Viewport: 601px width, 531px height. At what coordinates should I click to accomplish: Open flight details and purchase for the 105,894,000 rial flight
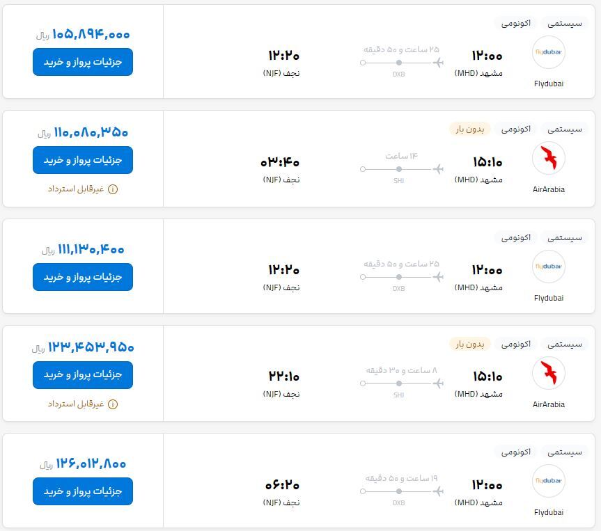pyautogui.click(x=83, y=62)
